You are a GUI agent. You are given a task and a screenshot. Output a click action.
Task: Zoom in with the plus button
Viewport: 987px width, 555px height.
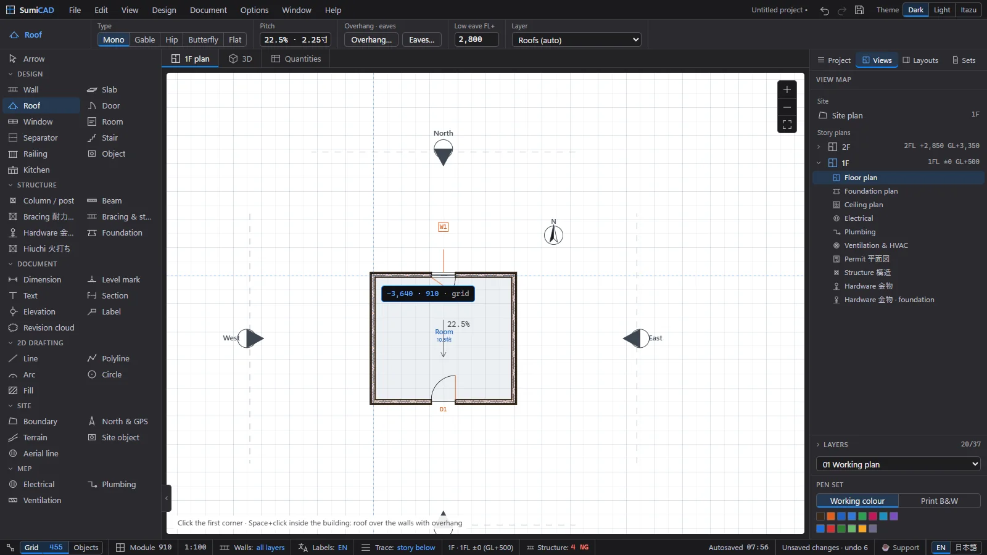787,89
